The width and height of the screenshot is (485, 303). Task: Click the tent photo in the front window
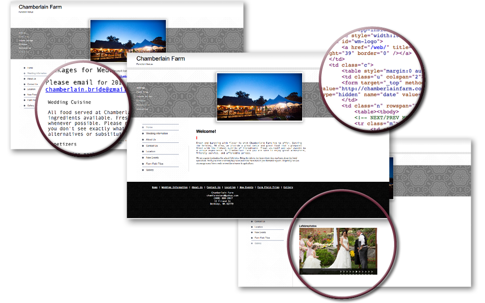click(260, 97)
